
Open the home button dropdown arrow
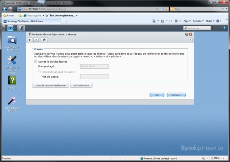pos(158,21)
